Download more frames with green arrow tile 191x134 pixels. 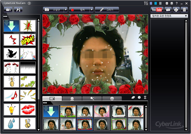point(51,111)
